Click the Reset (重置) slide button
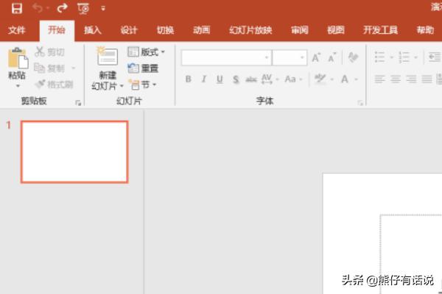 [x=144, y=68]
